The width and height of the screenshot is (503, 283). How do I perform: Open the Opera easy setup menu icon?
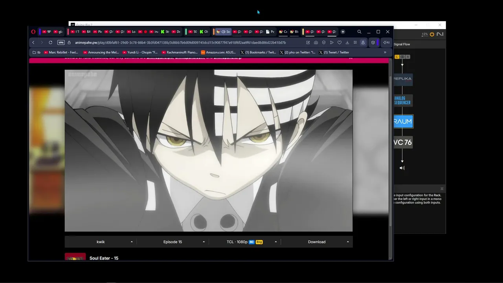(x=355, y=42)
